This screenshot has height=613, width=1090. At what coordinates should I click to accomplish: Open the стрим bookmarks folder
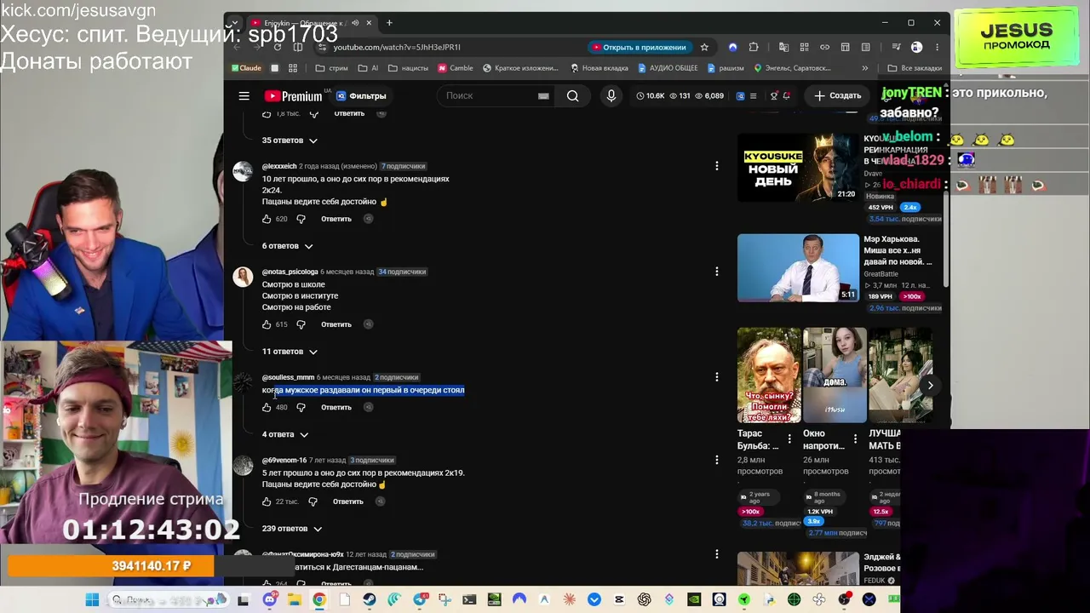pyautogui.click(x=331, y=68)
